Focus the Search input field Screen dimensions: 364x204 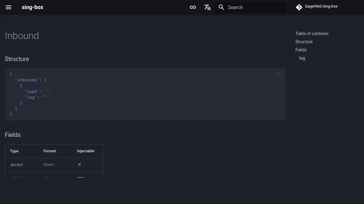[250, 7]
